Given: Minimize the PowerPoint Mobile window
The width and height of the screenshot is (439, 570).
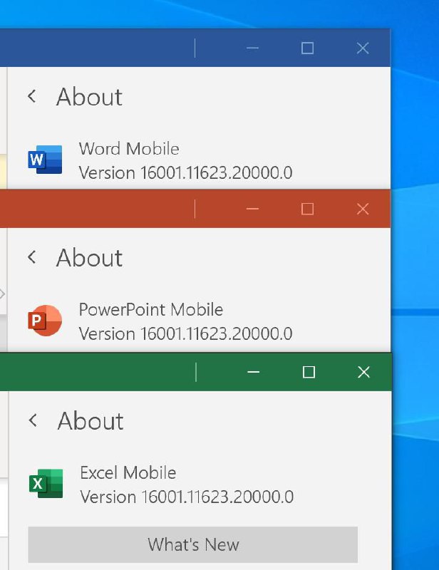Looking at the screenshot, I should click(x=252, y=209).
